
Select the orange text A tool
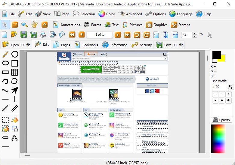pos(45,25)
